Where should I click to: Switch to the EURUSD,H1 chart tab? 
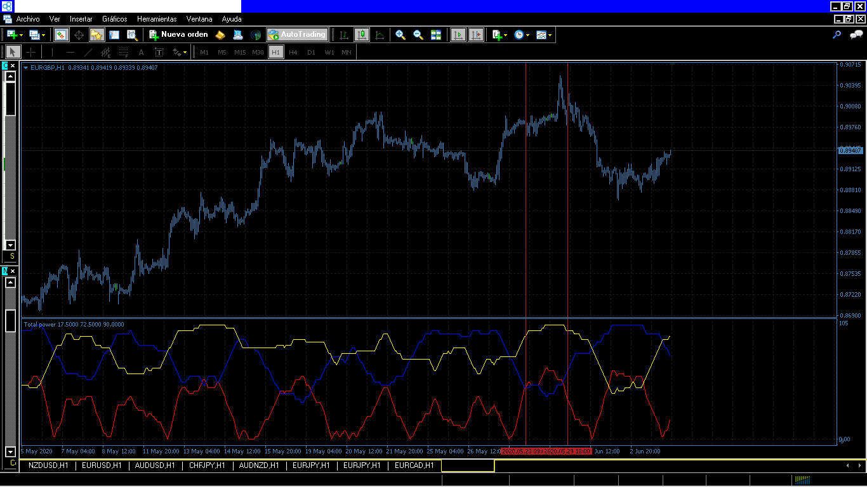(x=102, y=465)
